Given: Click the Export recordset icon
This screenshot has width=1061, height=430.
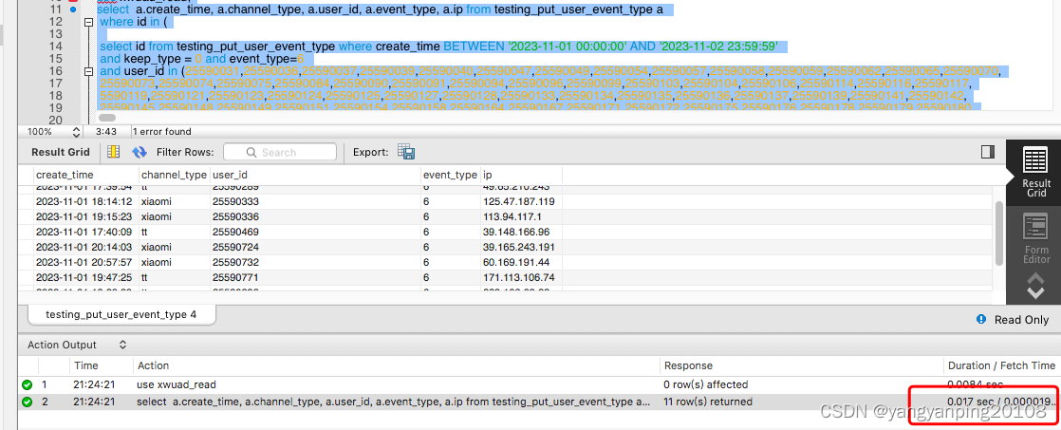Looking at the screenshot, I should point(406,152).
